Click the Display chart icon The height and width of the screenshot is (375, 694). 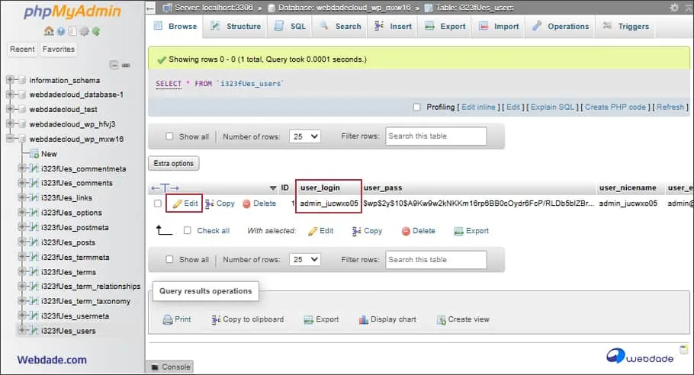pyautogui.click(x=364, y=319)
